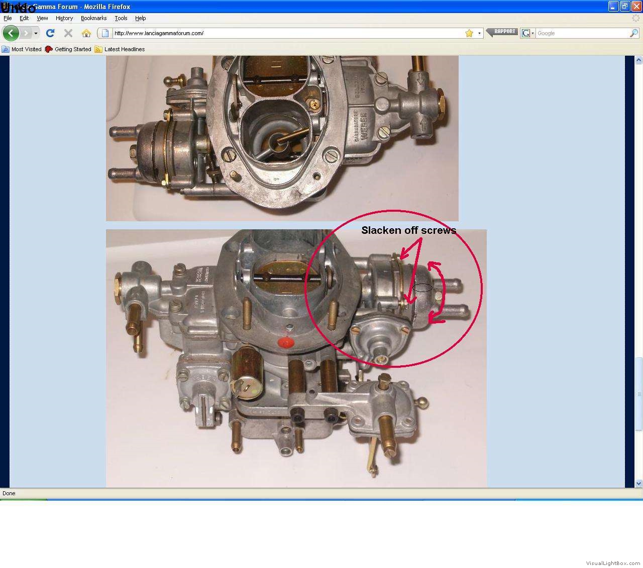The image size is (643, 568).
Task: Click the scrollbar down arrow
Action: coord(638,483)
